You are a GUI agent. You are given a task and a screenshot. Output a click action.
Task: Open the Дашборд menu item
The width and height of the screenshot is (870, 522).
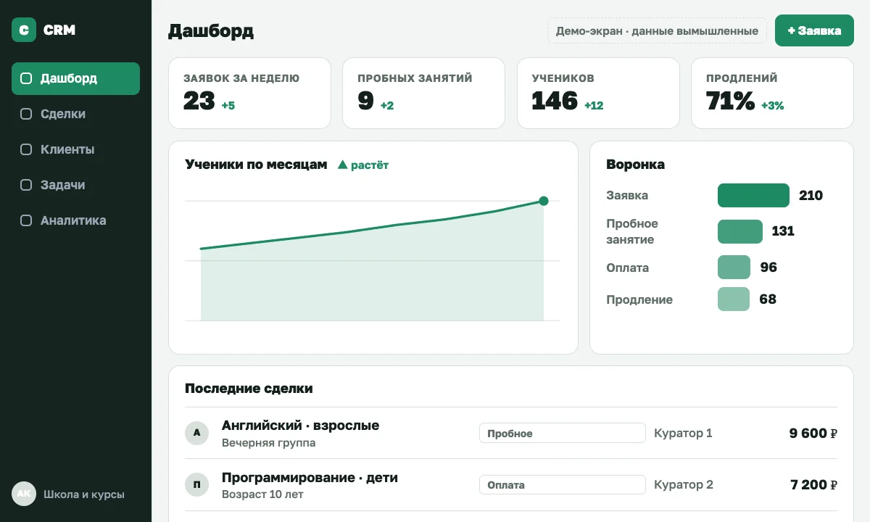click(75, 78)
